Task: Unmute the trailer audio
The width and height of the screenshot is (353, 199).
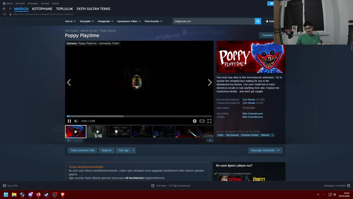Action: click(x=76, y=121)
